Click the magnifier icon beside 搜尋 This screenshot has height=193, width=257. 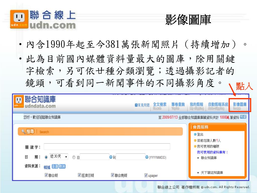(x=23, y=131)
